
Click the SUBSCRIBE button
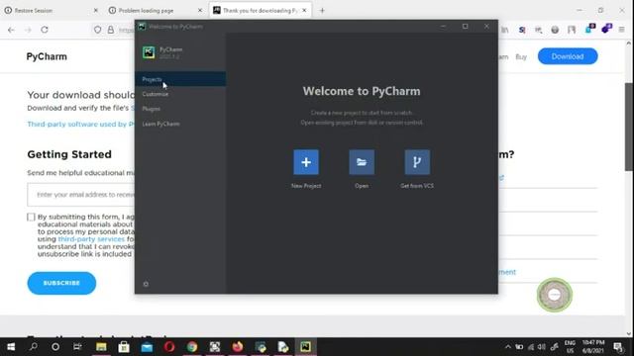(61, 283)
